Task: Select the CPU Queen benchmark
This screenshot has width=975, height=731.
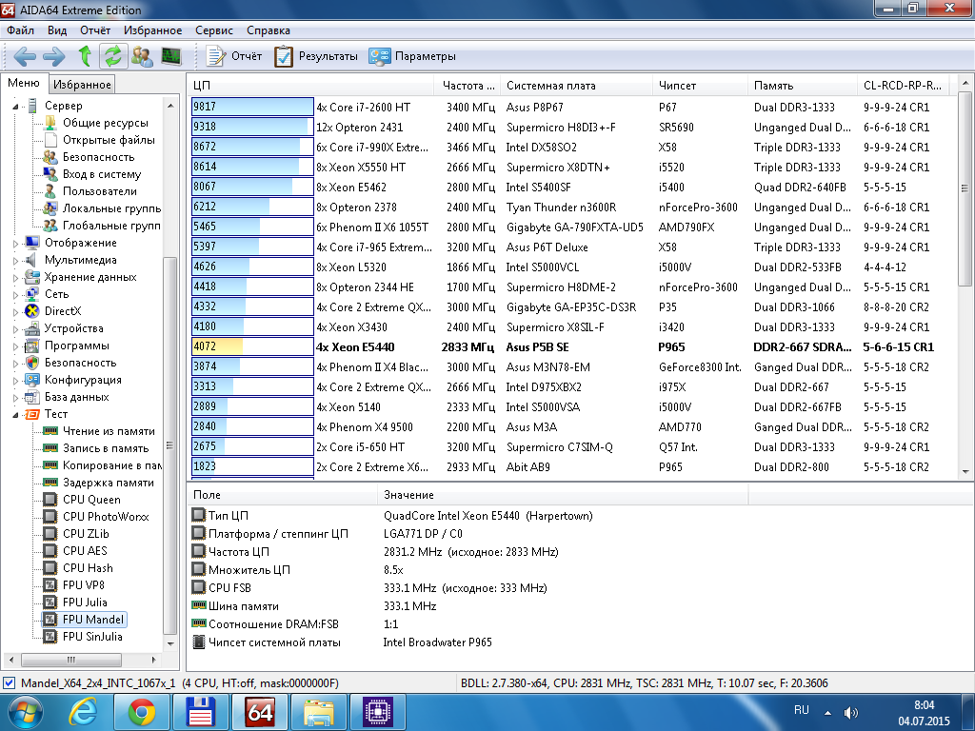Action: click(x=91, y=500)
